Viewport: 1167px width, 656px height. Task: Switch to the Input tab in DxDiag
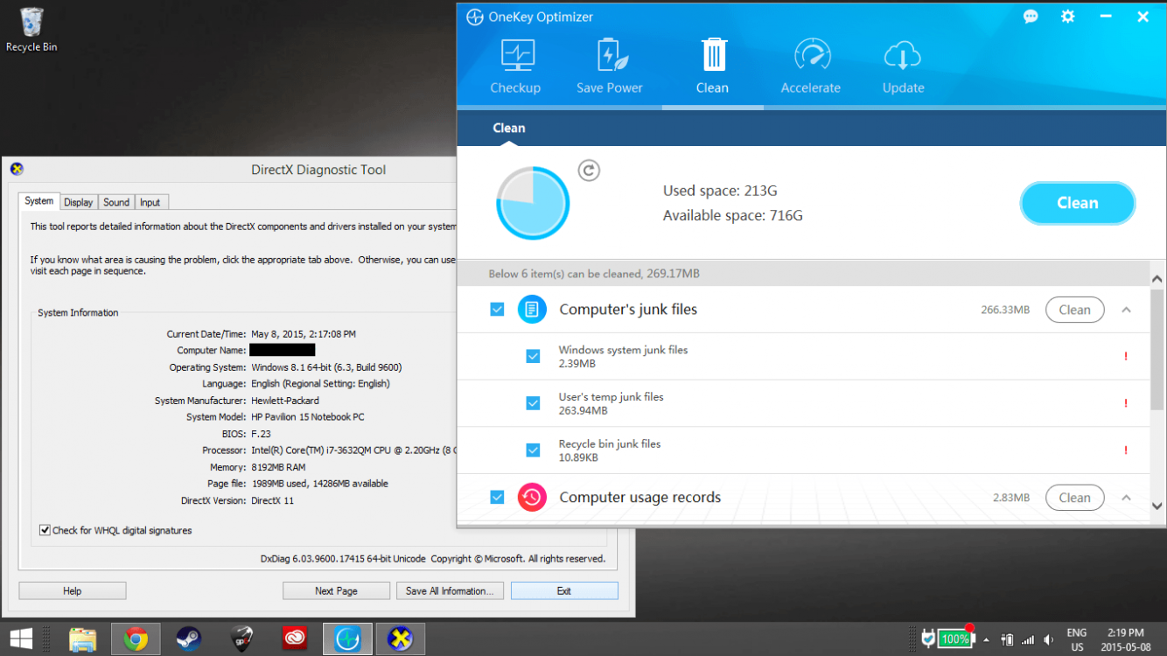(x=150, y=202)
